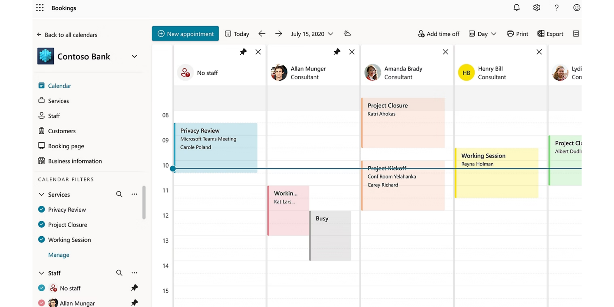Open the Calendar page in sidebar
Screen dimensions: 614x307
pyautogui.click(x=55, y=86)
